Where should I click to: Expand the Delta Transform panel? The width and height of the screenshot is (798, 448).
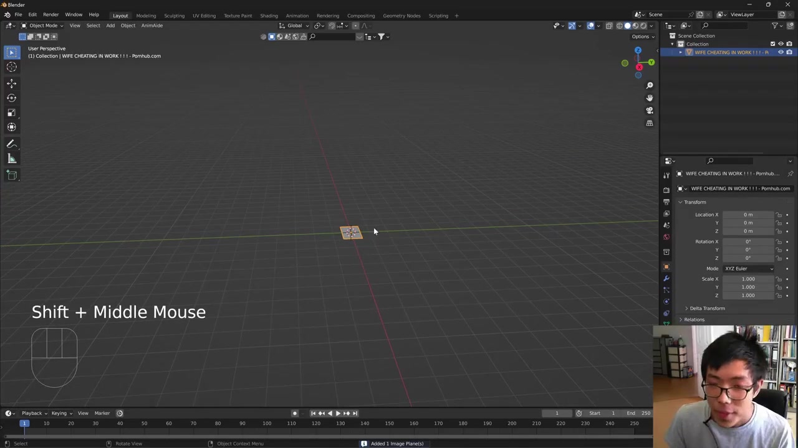tap(707, 309)
